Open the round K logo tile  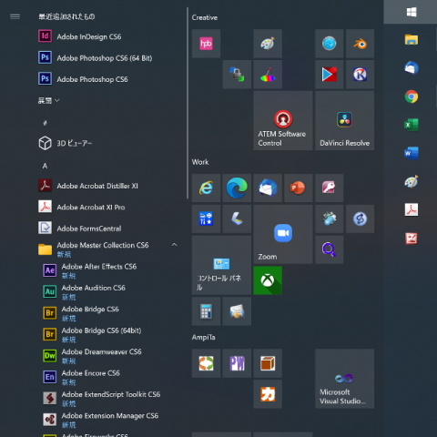pyautogui.click(x=360, y=75)
